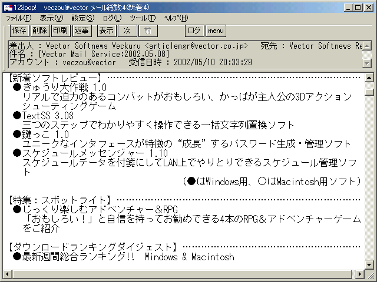Click the 表示 toolbar button
377x282 pixels.
coord(107,31)
